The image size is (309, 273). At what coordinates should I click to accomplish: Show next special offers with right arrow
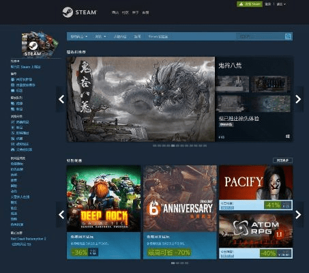[298, 215]
